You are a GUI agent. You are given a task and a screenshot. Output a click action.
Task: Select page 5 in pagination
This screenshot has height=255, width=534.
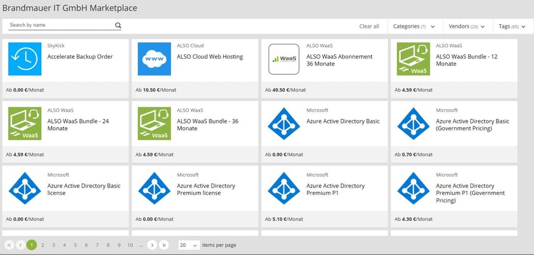pyautogui.click(x=76, y=245)
